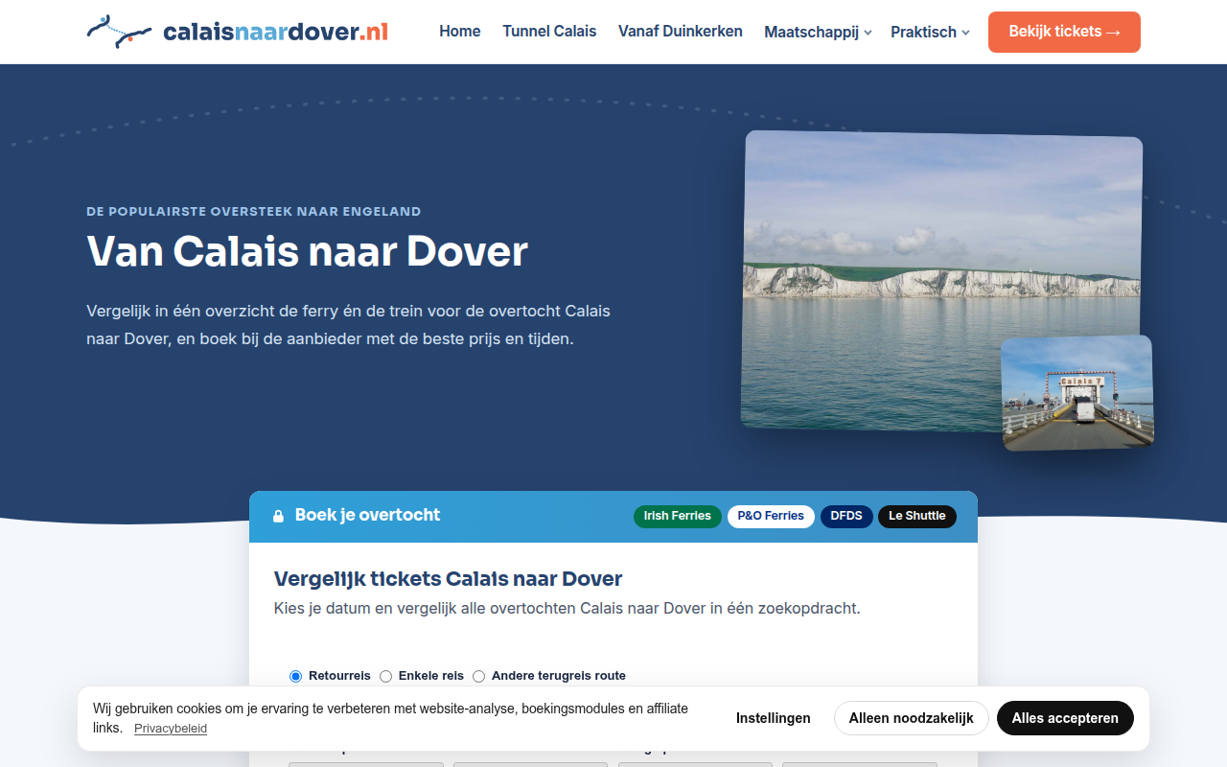Click the Bekijk tickets button
Screen dimensions: 1227x767
point(1064,32)
